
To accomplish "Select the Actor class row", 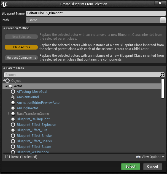I will pyautogui.click(x=82, y=86).
